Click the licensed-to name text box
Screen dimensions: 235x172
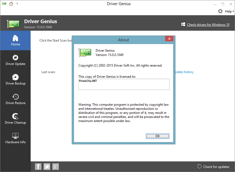pos(124,85)
